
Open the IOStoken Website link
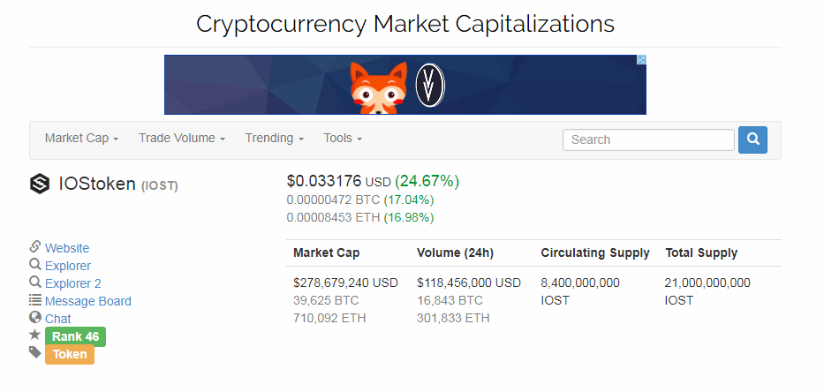[67, 248]
